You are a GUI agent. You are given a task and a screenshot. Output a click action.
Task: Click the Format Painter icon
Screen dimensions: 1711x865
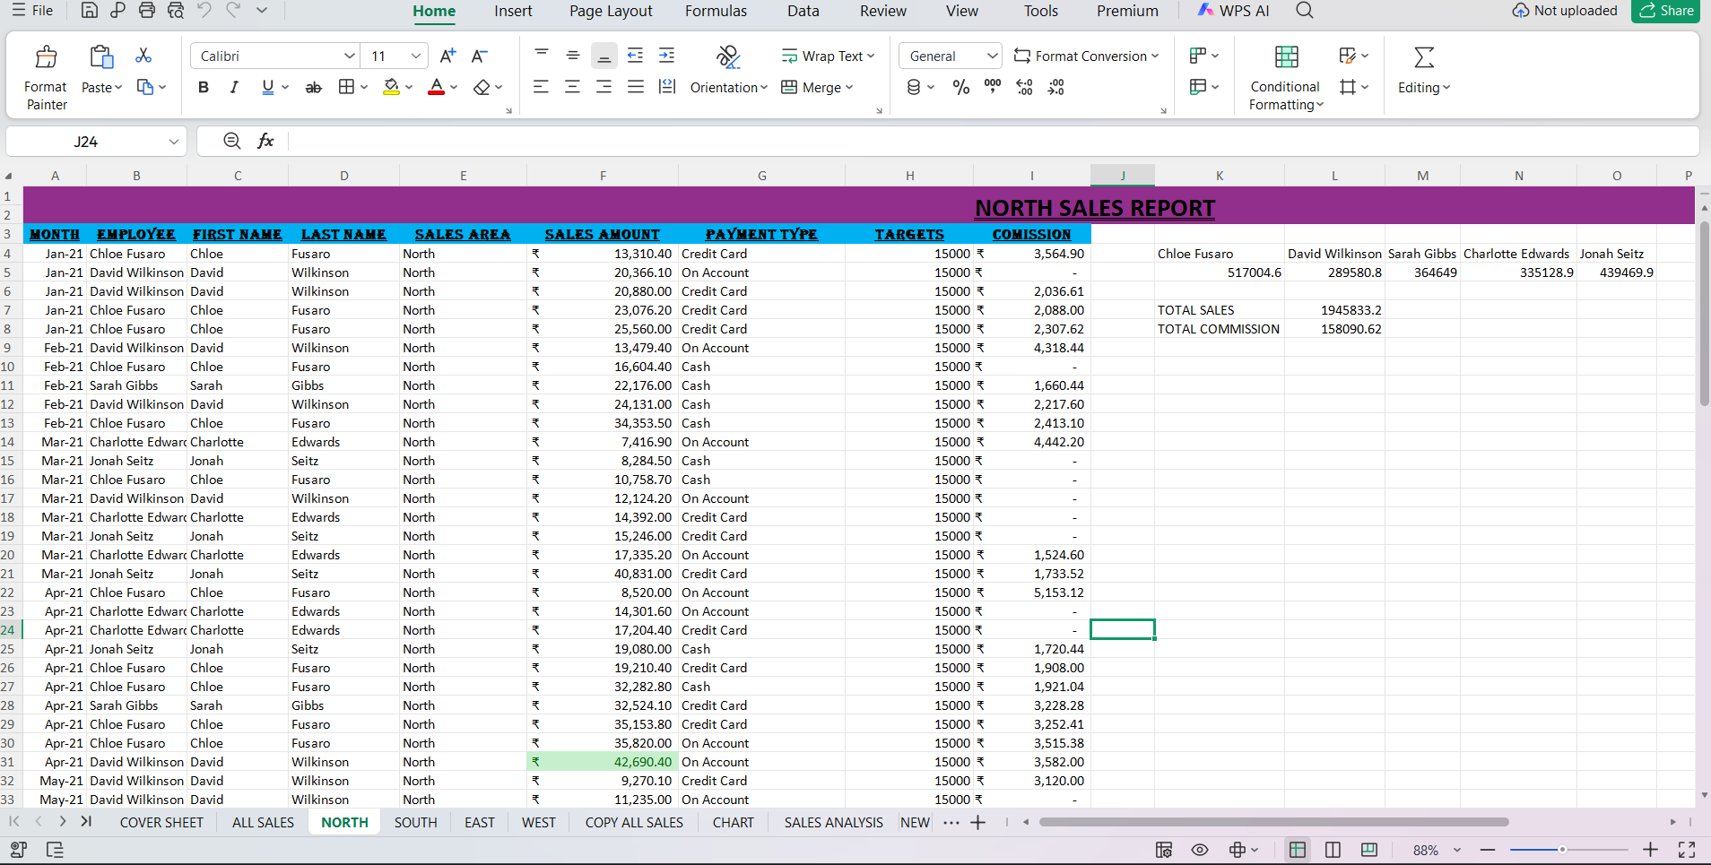click(46, 57)
